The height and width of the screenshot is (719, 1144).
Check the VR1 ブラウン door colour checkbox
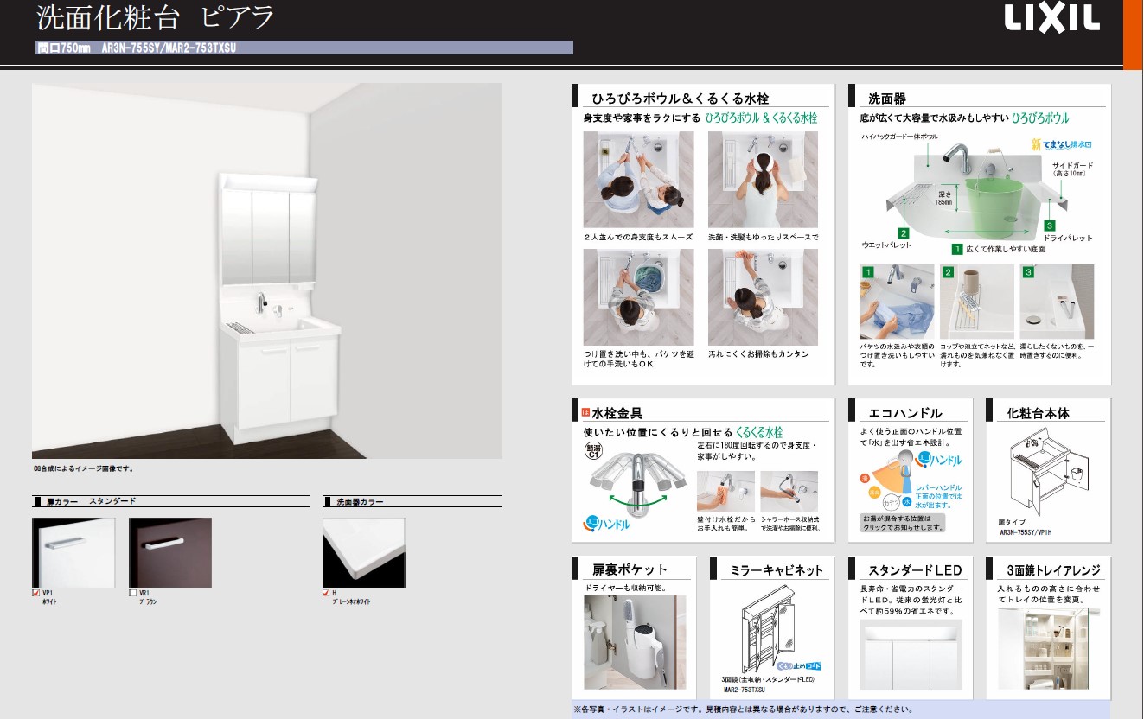133,593
